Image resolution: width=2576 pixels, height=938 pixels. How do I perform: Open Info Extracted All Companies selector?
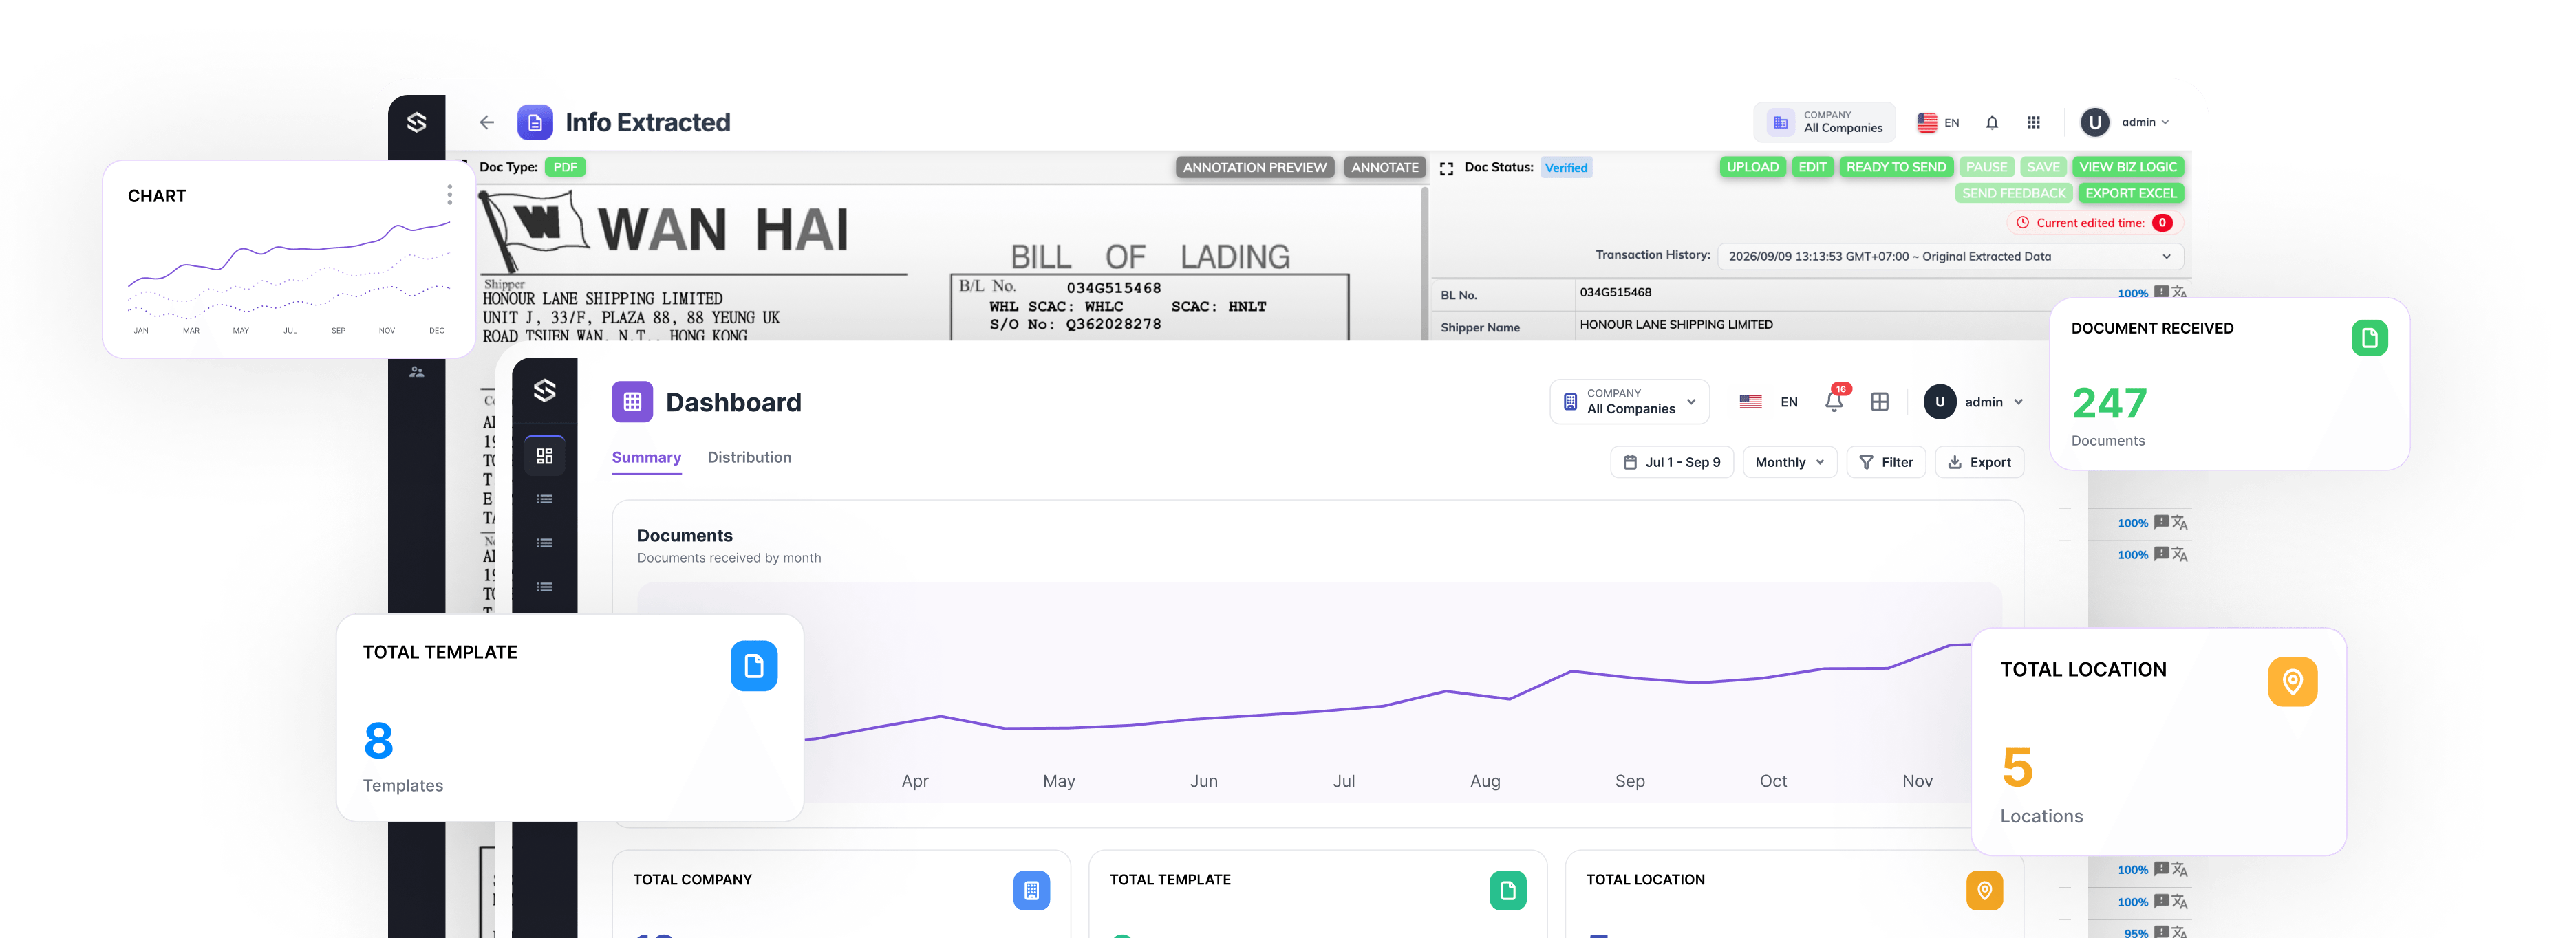point(1824,122)
